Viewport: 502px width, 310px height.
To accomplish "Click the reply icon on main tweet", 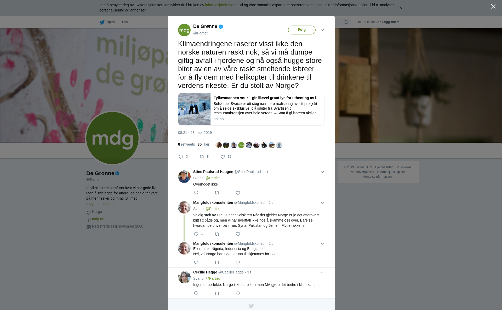I will [x=181, y=157].
